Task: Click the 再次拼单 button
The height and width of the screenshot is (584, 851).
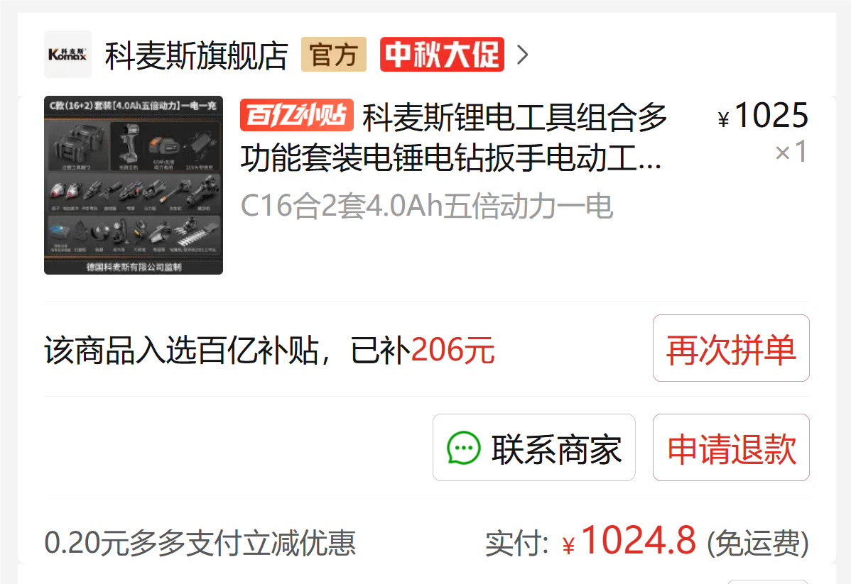Action: [x=731, y=348]
